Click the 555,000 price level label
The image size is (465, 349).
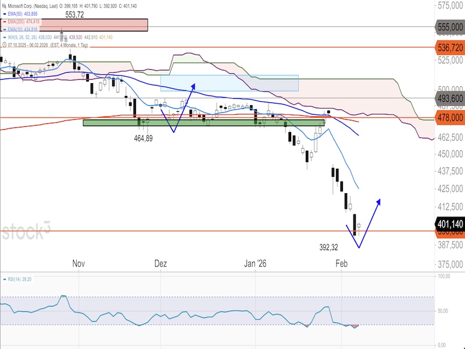450,27
